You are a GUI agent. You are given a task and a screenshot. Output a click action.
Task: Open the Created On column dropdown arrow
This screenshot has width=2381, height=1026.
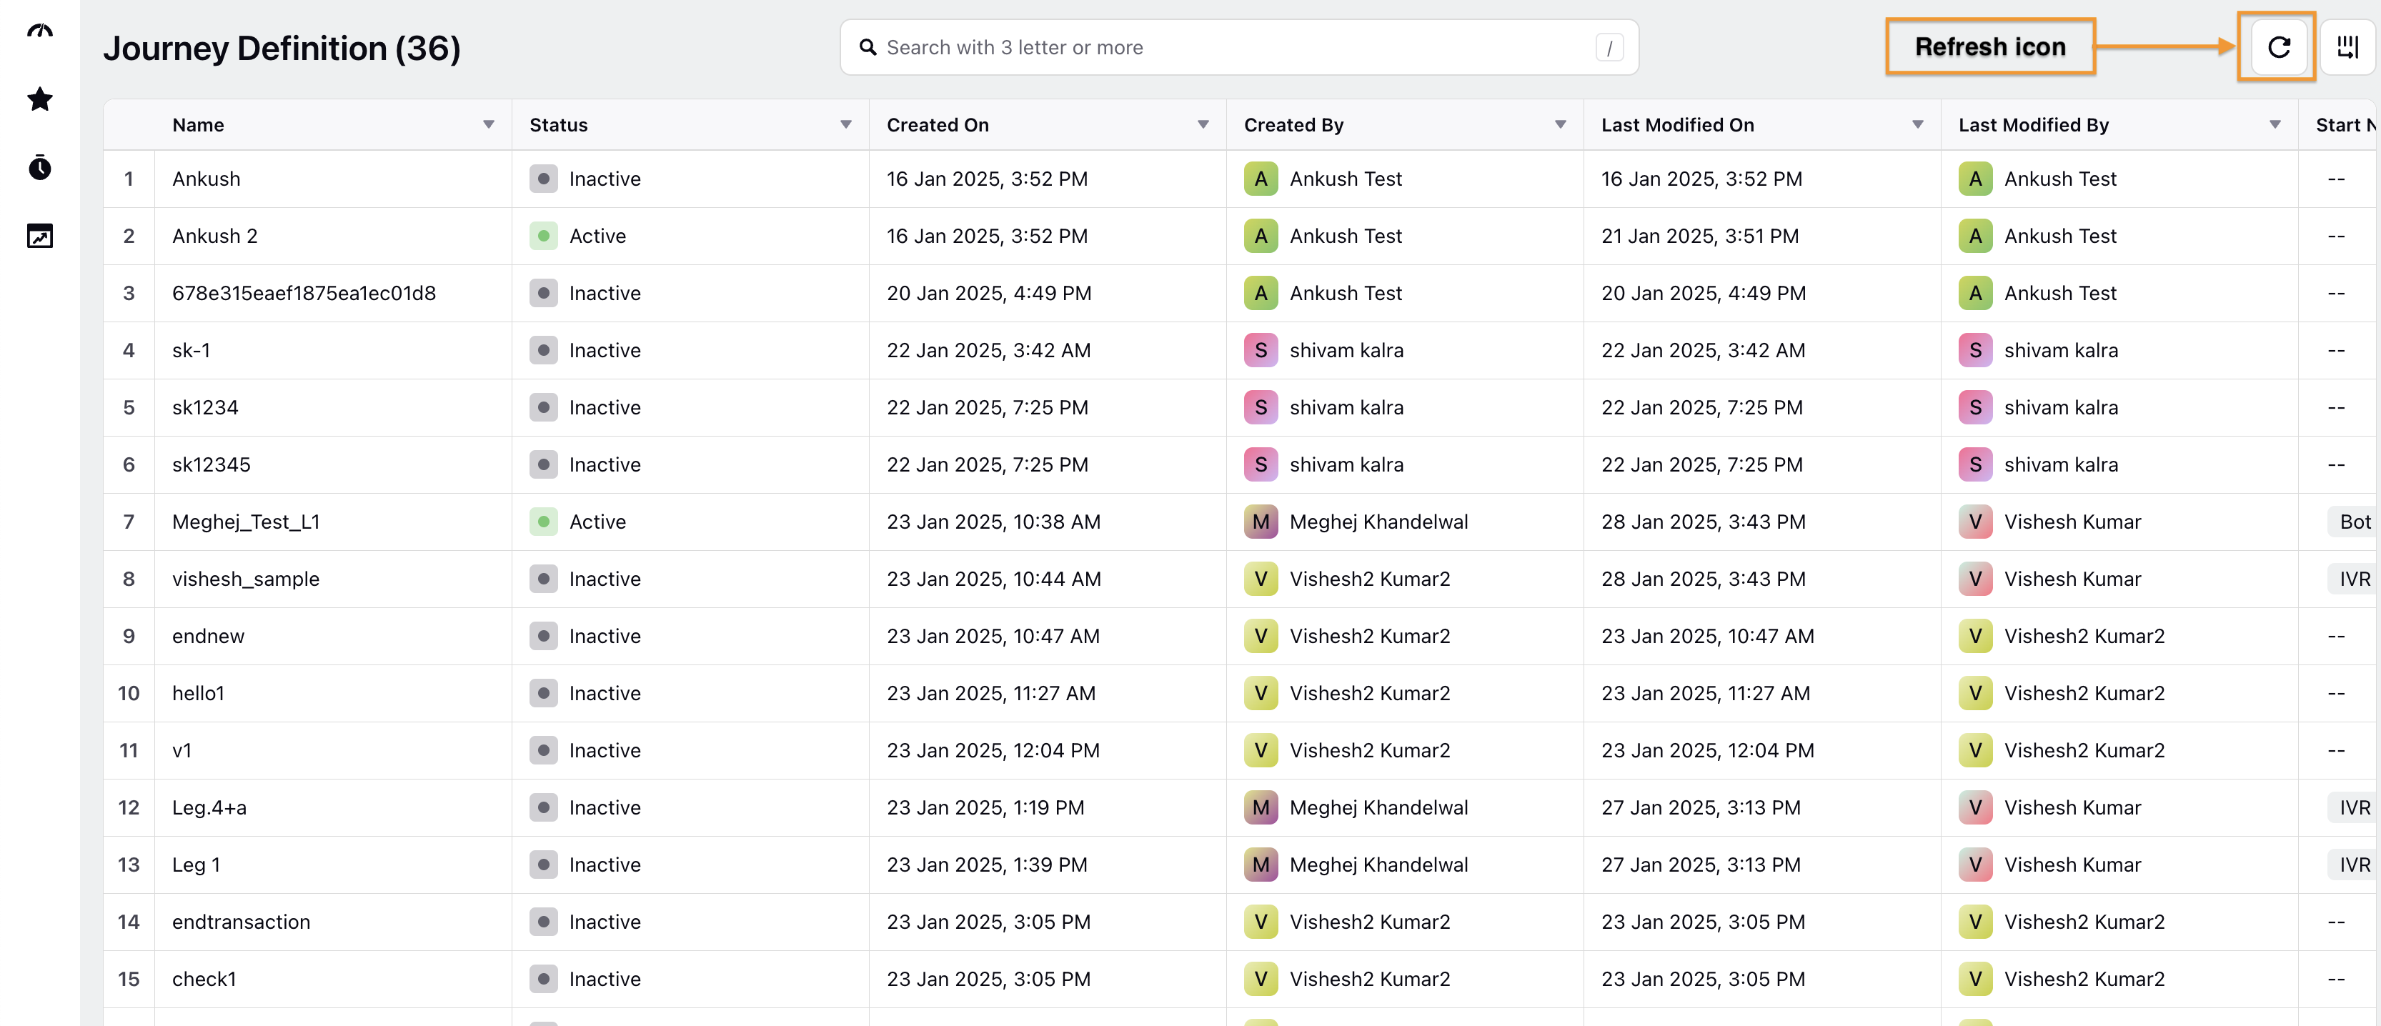1203,125
